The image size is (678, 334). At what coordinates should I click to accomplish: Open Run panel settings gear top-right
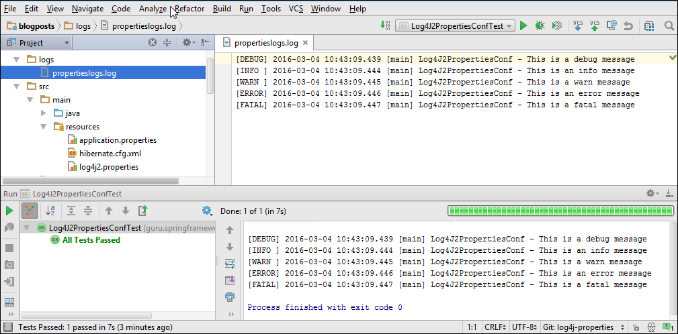click(x=652, y=194)
